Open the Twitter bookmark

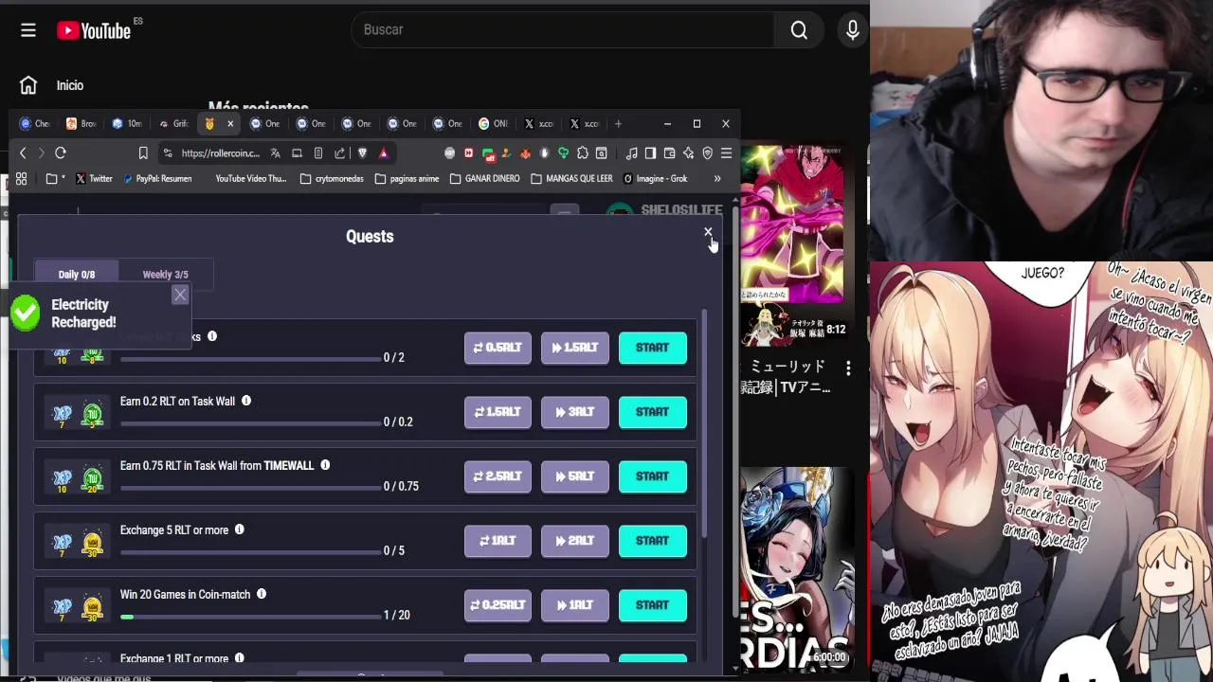click(94, 178)
